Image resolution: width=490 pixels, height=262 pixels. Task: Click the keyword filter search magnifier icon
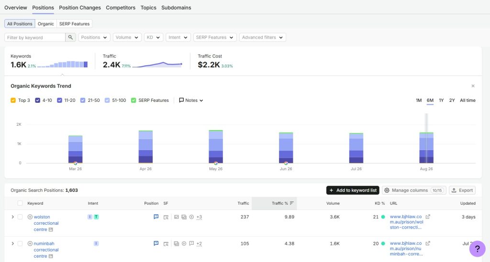pos(71,37)
